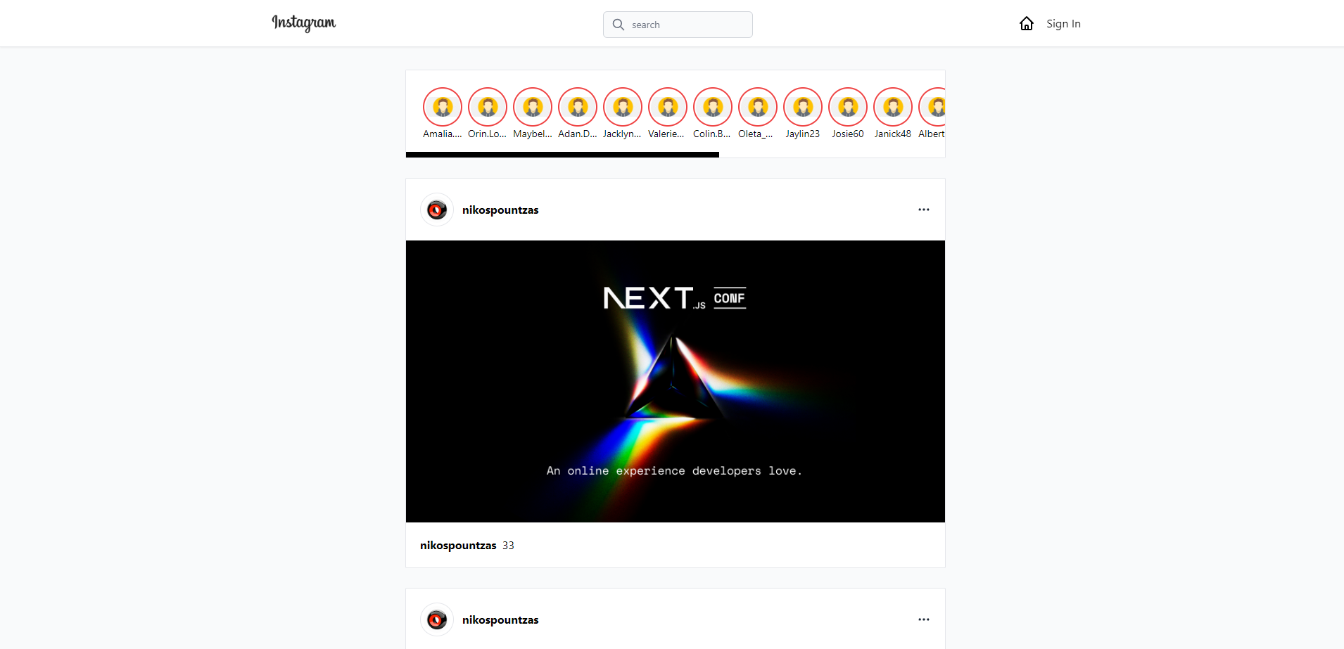
Task: Click the search magnifier icon
Action: 618,24
